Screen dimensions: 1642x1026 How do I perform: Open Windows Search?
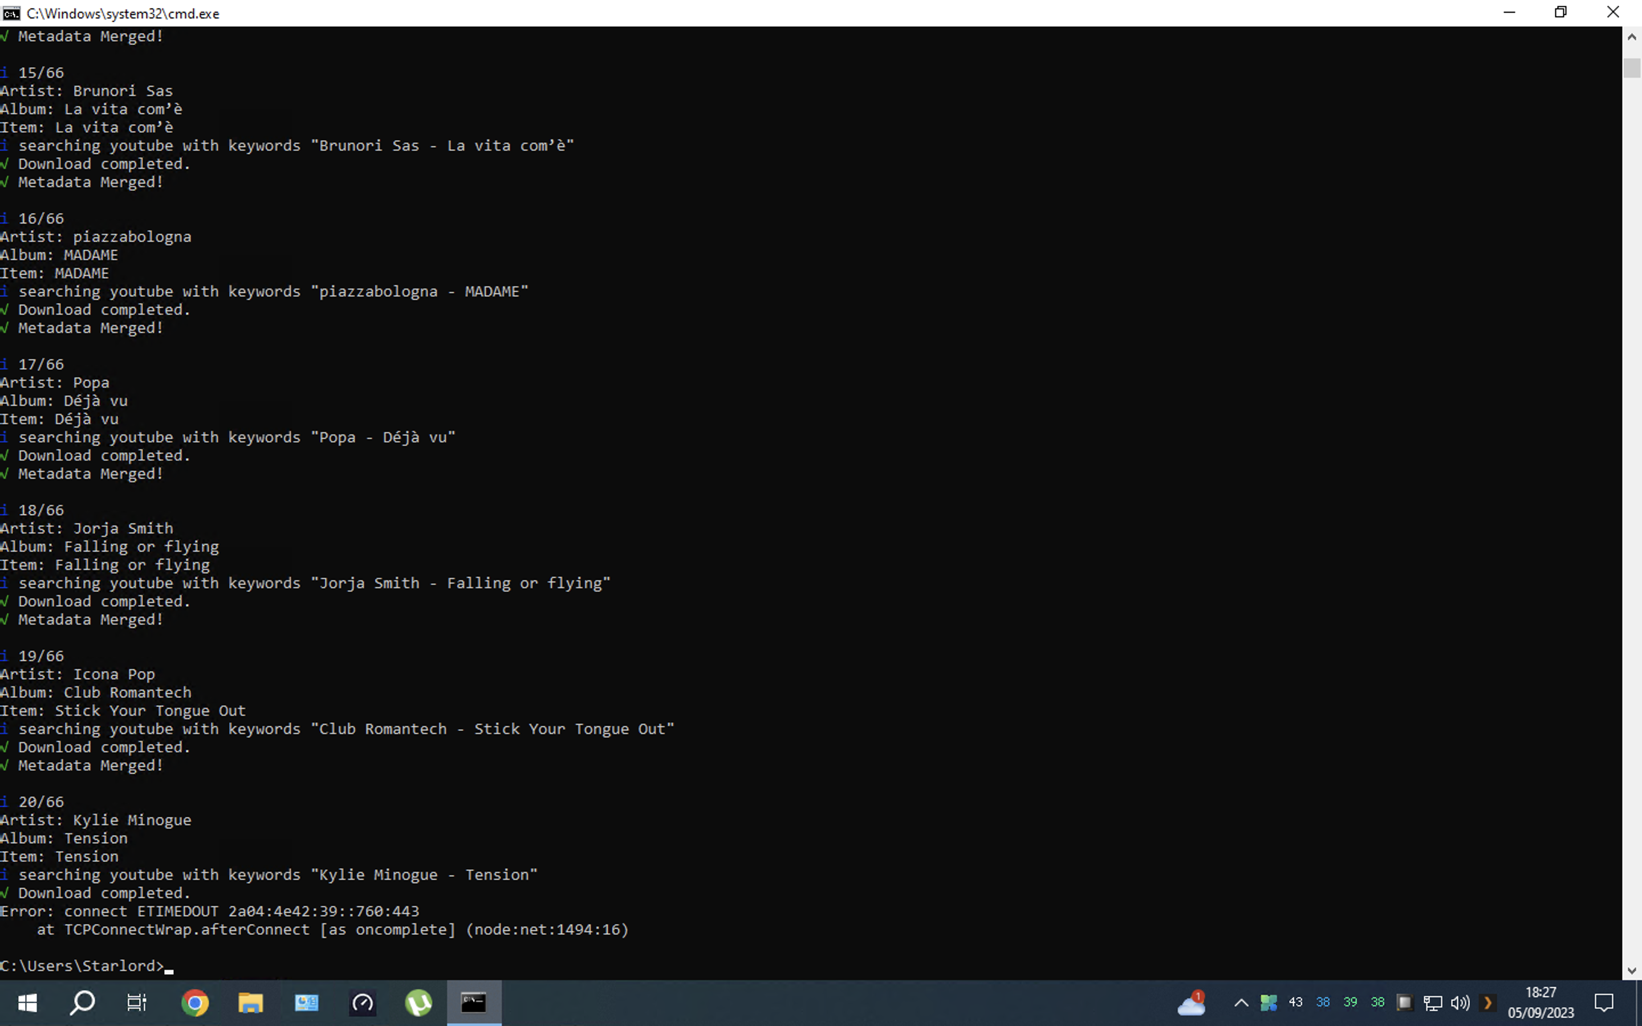point(82,1003)
